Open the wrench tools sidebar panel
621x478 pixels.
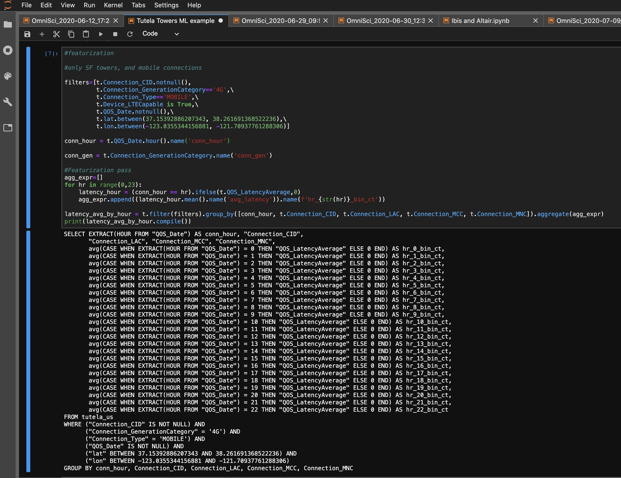click(x=8, y=102)
